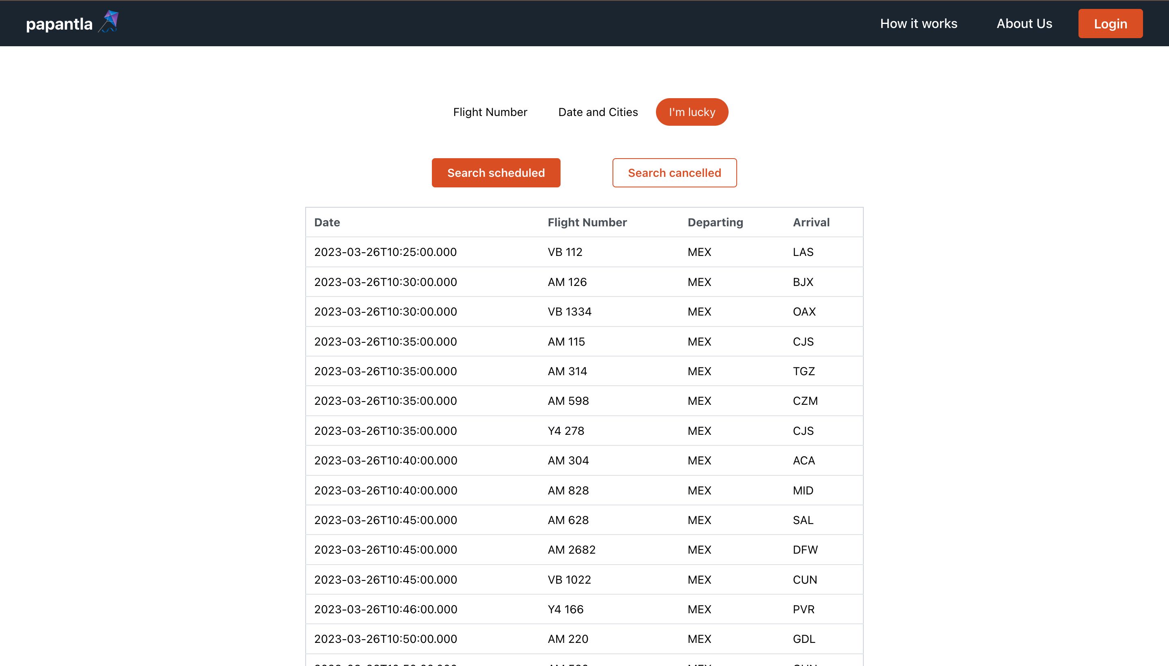Click the AM 2682 flight row
The image size is (1169, 666).
pos(584,550)
